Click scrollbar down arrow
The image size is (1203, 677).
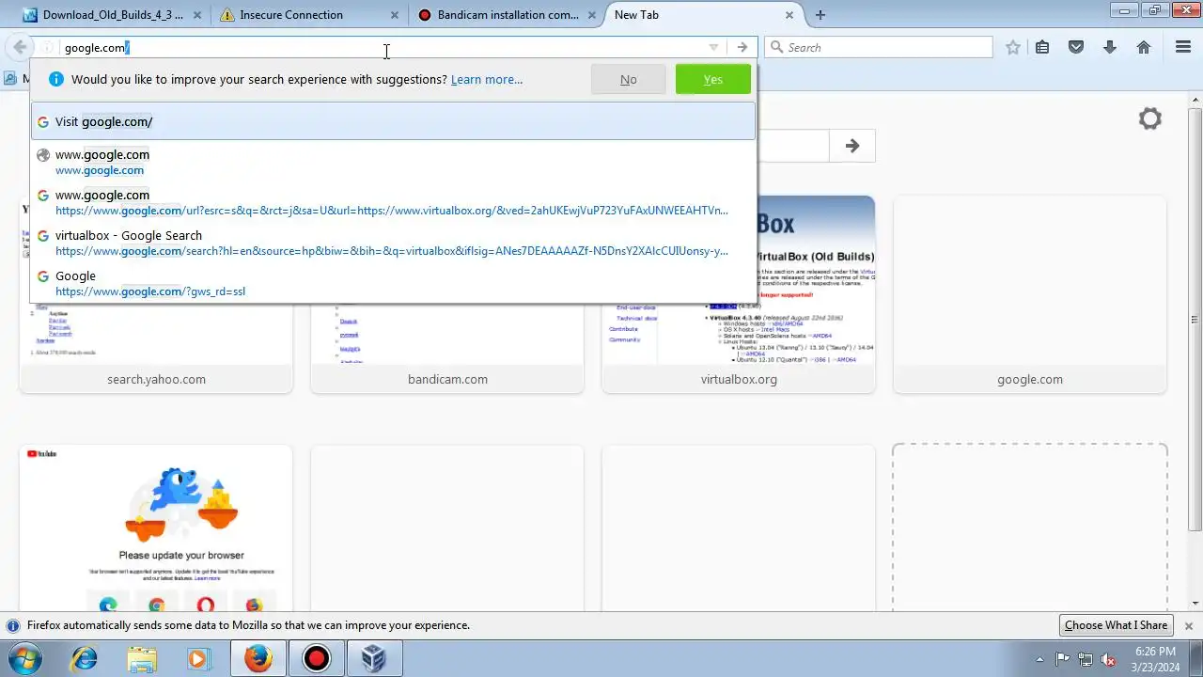pyautogui.click(x=1195, y=603)
